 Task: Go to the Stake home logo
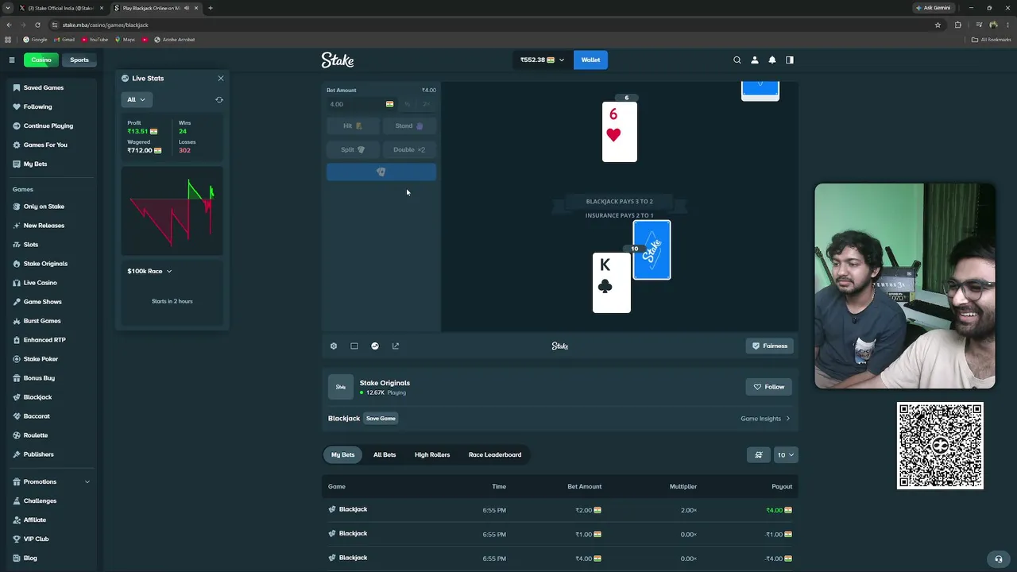click(338, 60)
